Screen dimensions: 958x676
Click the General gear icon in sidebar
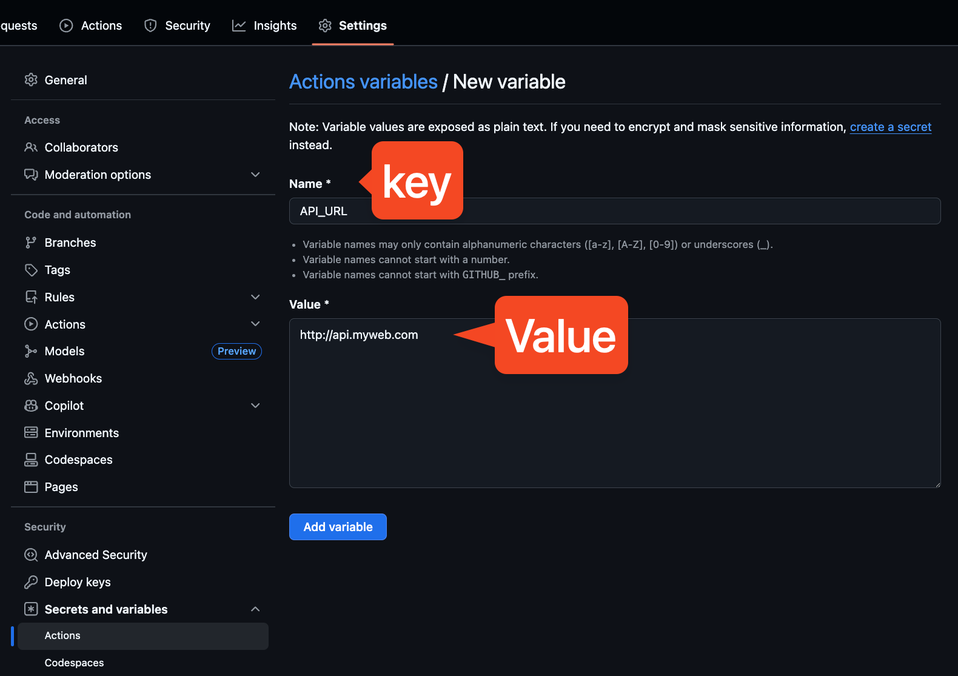pos(31,80)
